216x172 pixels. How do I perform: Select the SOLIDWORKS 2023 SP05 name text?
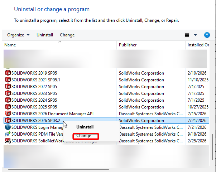click(x=34, y=93)
